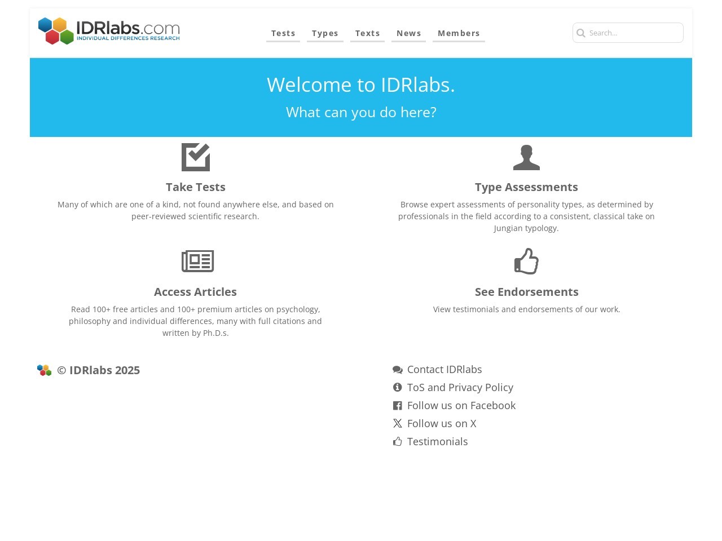
Task: Click the newspaper Access Articles icon
Action: click(197, 261)
